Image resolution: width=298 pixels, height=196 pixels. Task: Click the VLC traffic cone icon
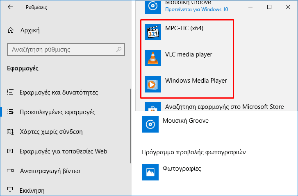point(153,58)
